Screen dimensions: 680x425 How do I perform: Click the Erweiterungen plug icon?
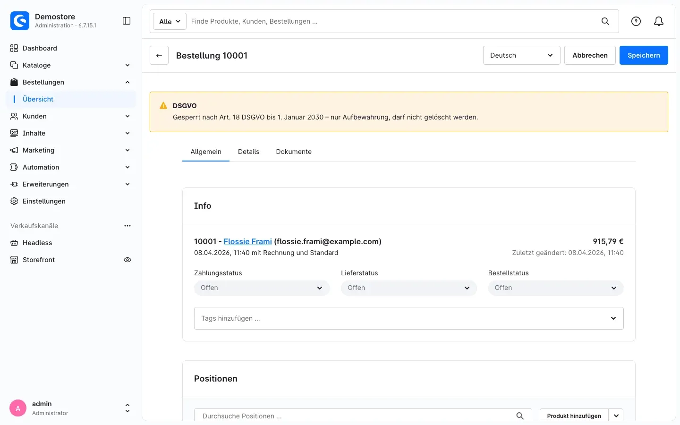click(x=14, y=184)
